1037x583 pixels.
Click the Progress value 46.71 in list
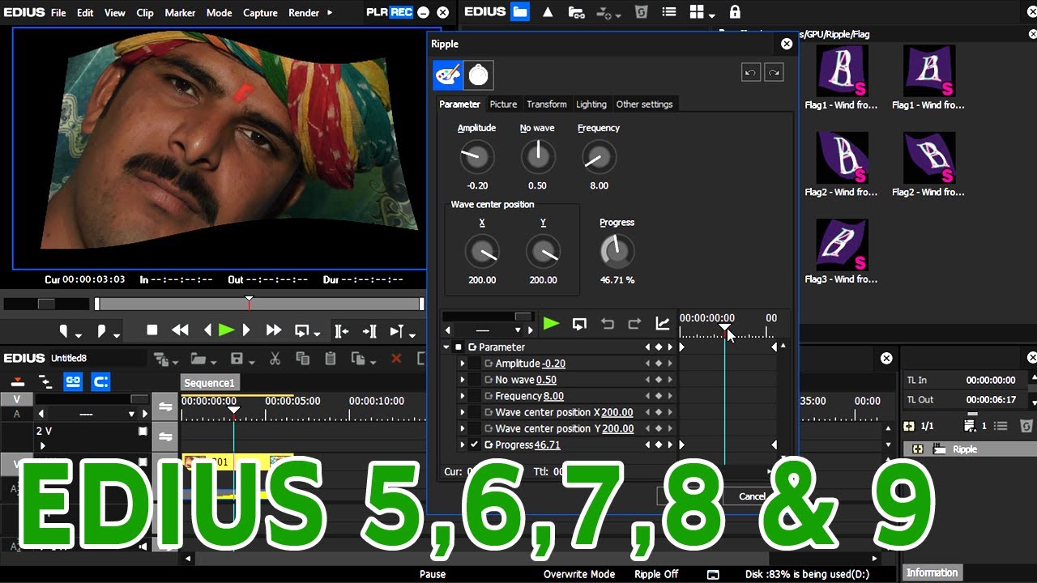click(x=547, y=445)
